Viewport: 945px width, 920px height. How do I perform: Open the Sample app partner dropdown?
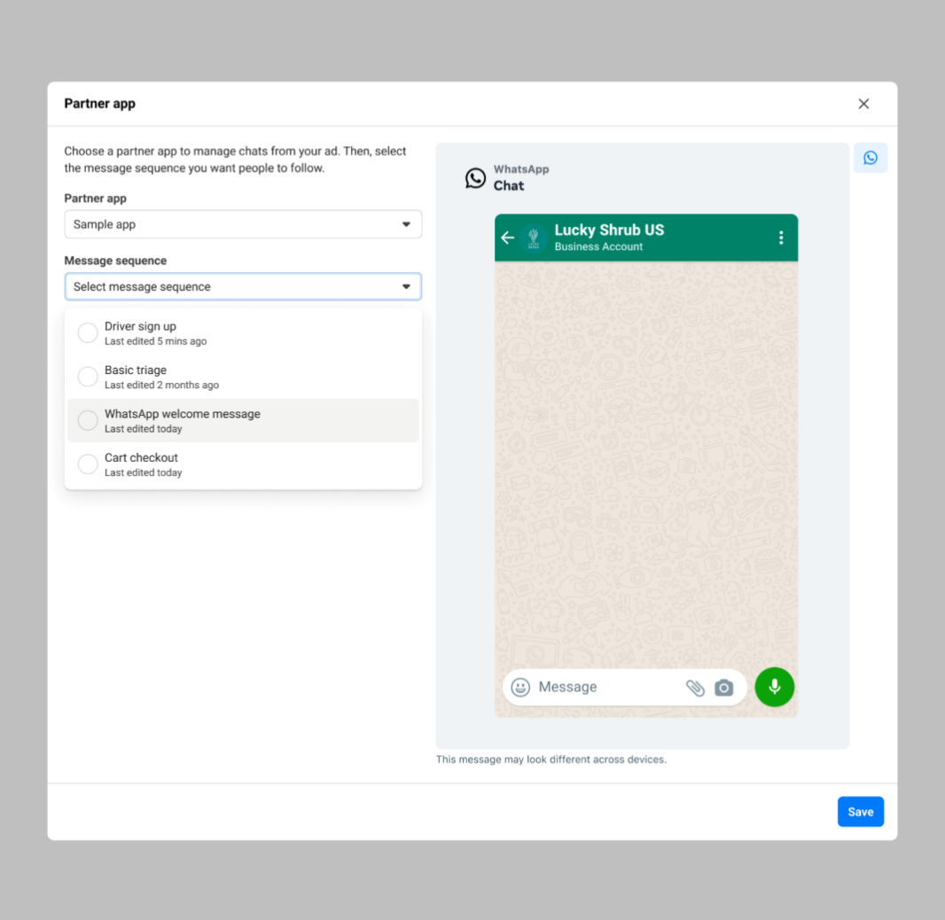[x=243, y=224]
